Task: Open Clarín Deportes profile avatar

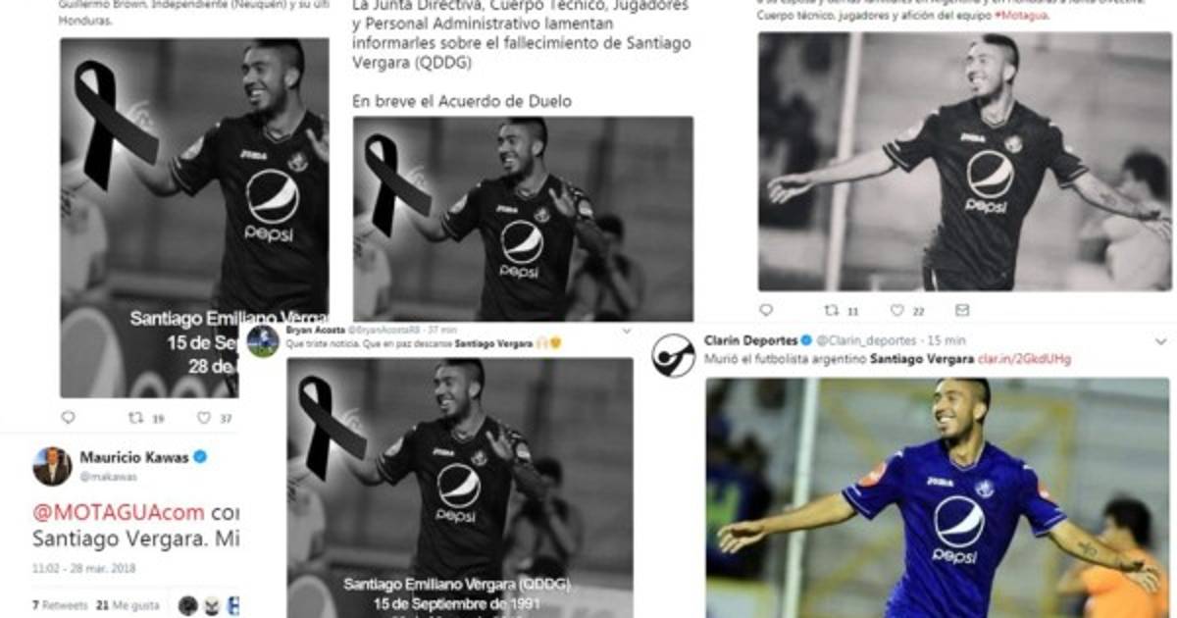Action: (674, 355)
